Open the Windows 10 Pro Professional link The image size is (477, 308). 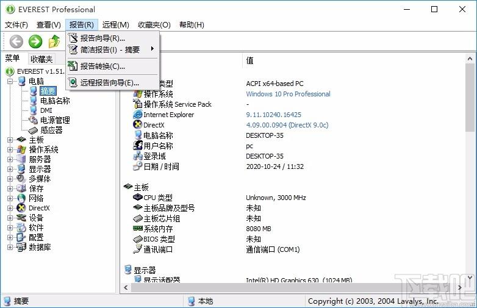pos(288,94)
